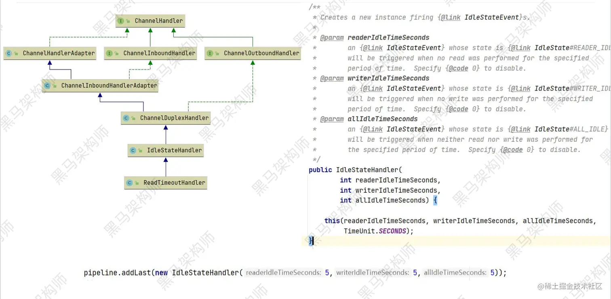The height and width of the screenshot is (299, 611).
Task: Click the readerIdleTimeSeconds: parameter hint
Action: point(283,273)
